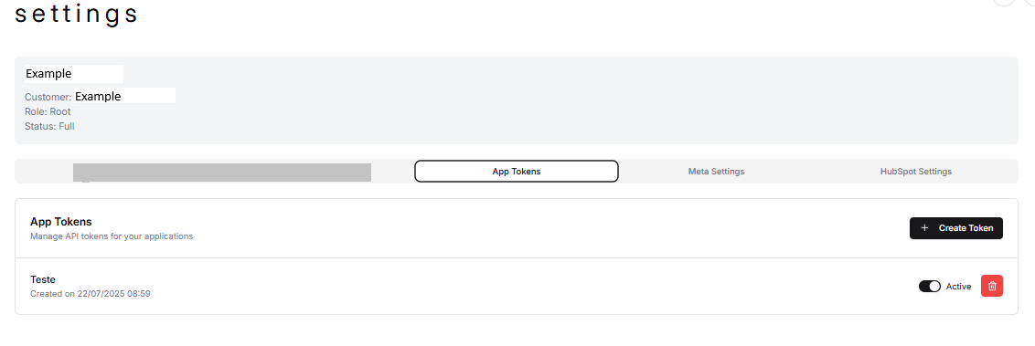Open the HubSpot Settings tab
Viewport: 1035px width, 346px height.
915,172
